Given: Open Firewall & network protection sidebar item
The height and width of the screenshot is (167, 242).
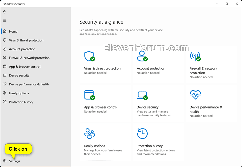Looking at the screenshot, I should point(35,58).
